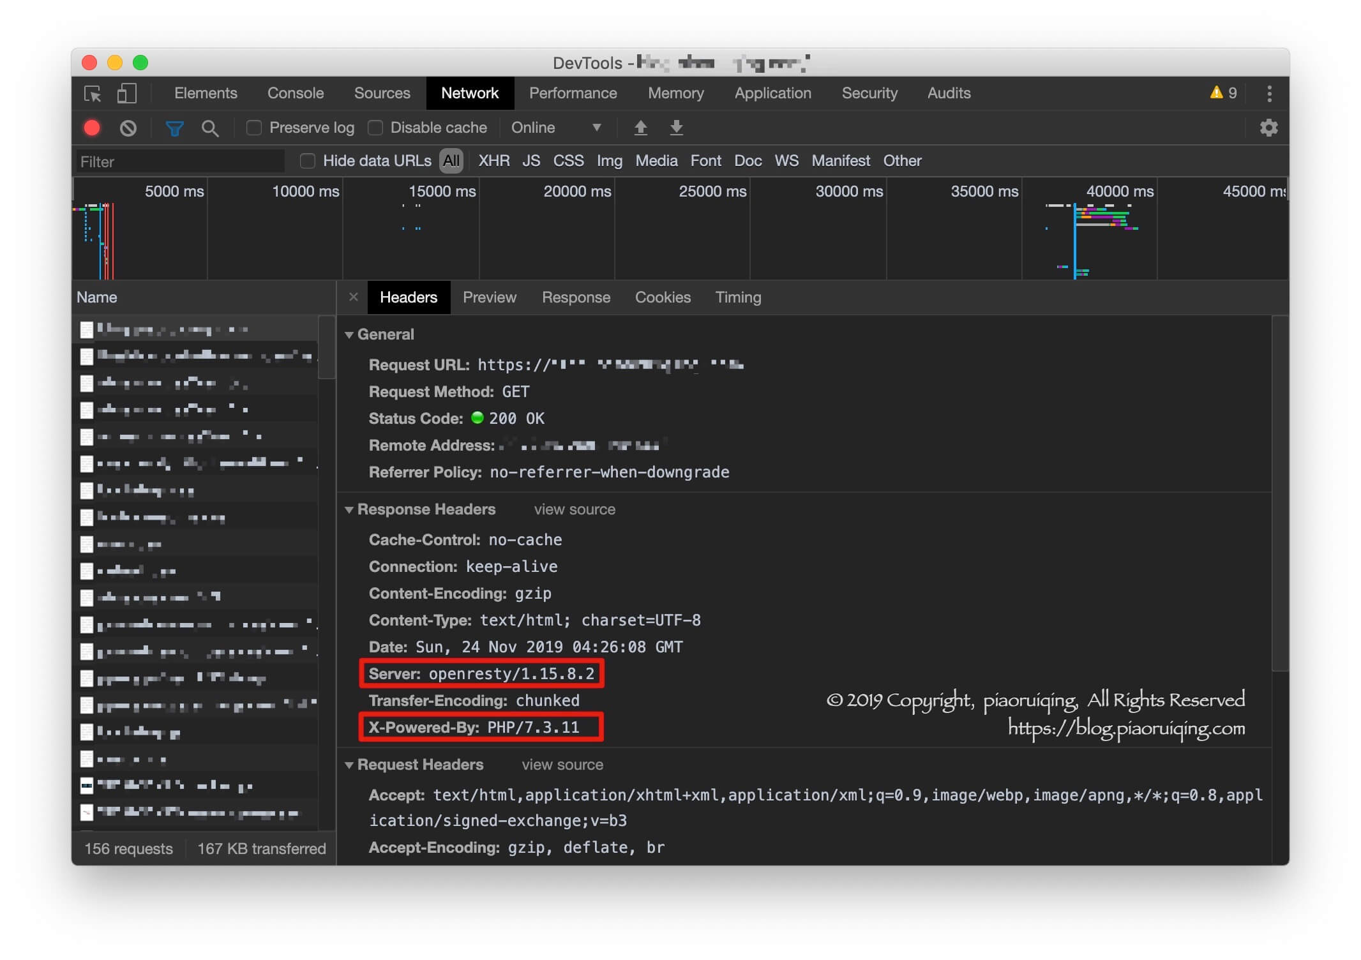Switch to the Performance tab
1361x960 pixels.
573,93
